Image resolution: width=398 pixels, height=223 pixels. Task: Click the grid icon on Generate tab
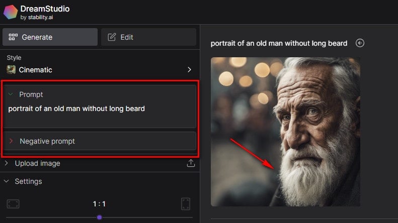click(x=13, y=37)
